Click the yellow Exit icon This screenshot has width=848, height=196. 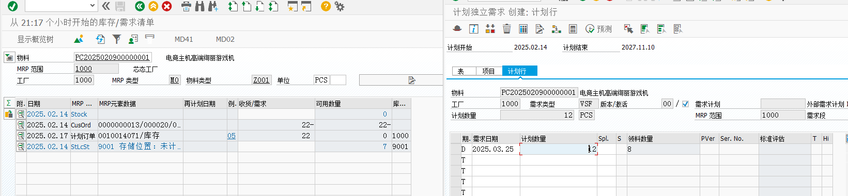coord(153,6)
